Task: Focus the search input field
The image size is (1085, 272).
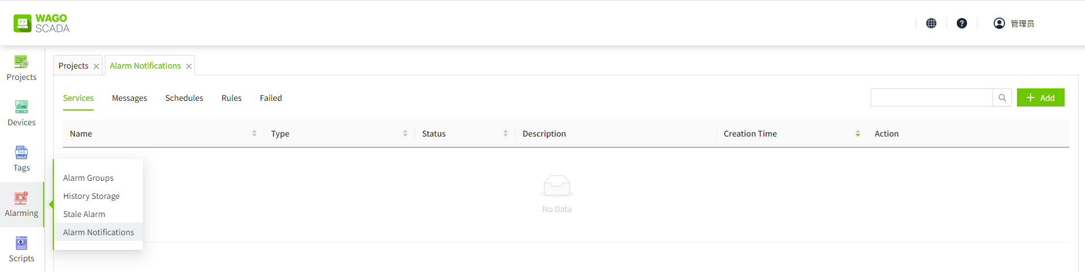Action: coord(931,97)
